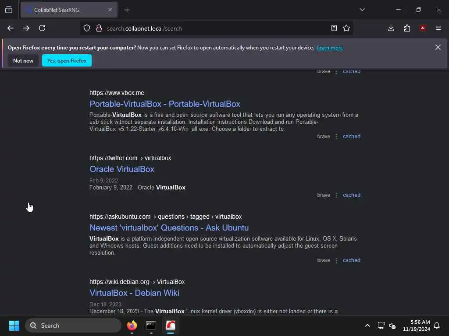Open the red-white app on taskbar
Image resolution: width=449 pixels, height=336 pixels.
click(x=171, y=325)
